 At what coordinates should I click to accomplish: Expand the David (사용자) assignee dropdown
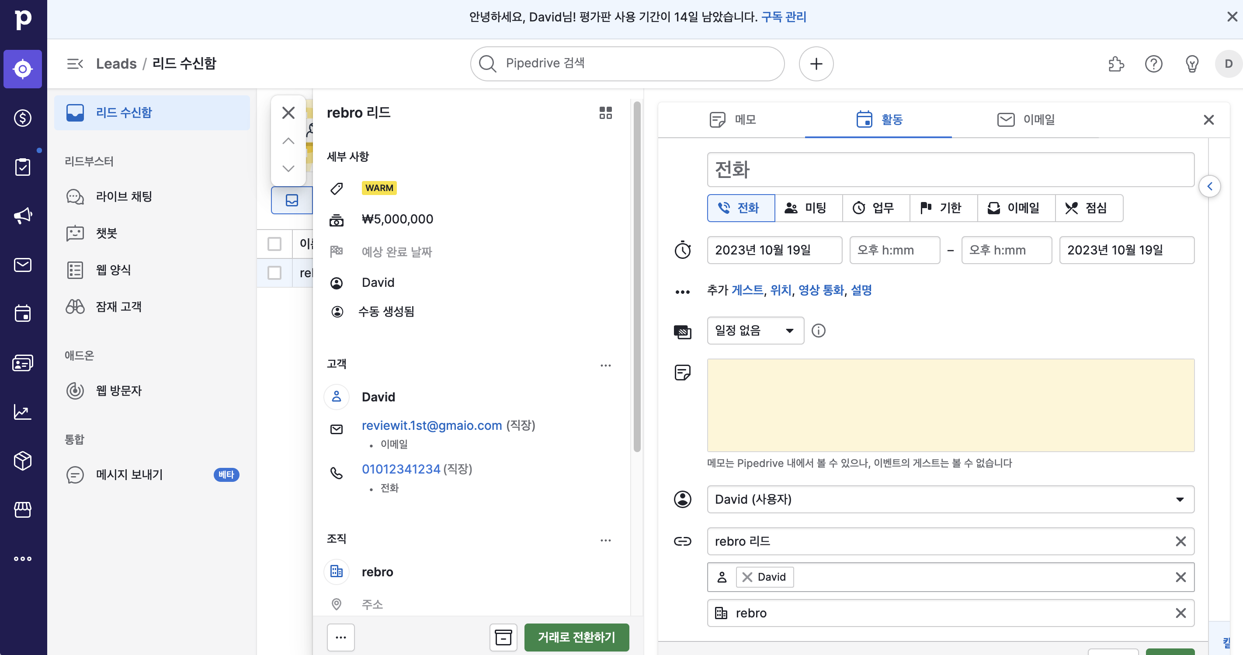950,499
